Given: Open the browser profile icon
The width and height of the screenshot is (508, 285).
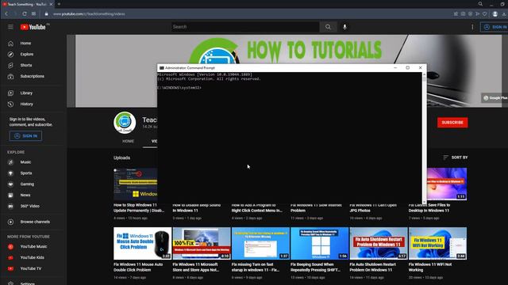Looking at the screenshot, I should tap(495, 14).
